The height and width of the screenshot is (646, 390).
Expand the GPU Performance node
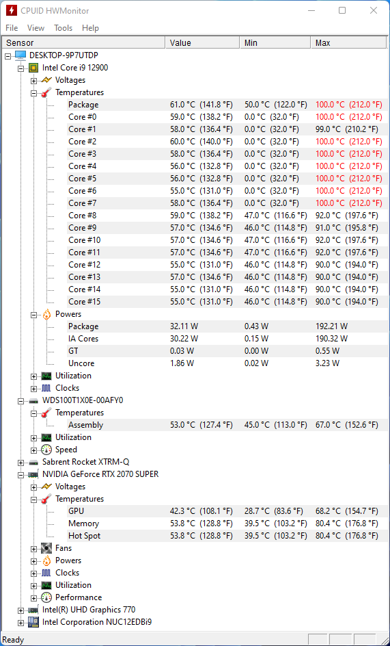(33, 598)
